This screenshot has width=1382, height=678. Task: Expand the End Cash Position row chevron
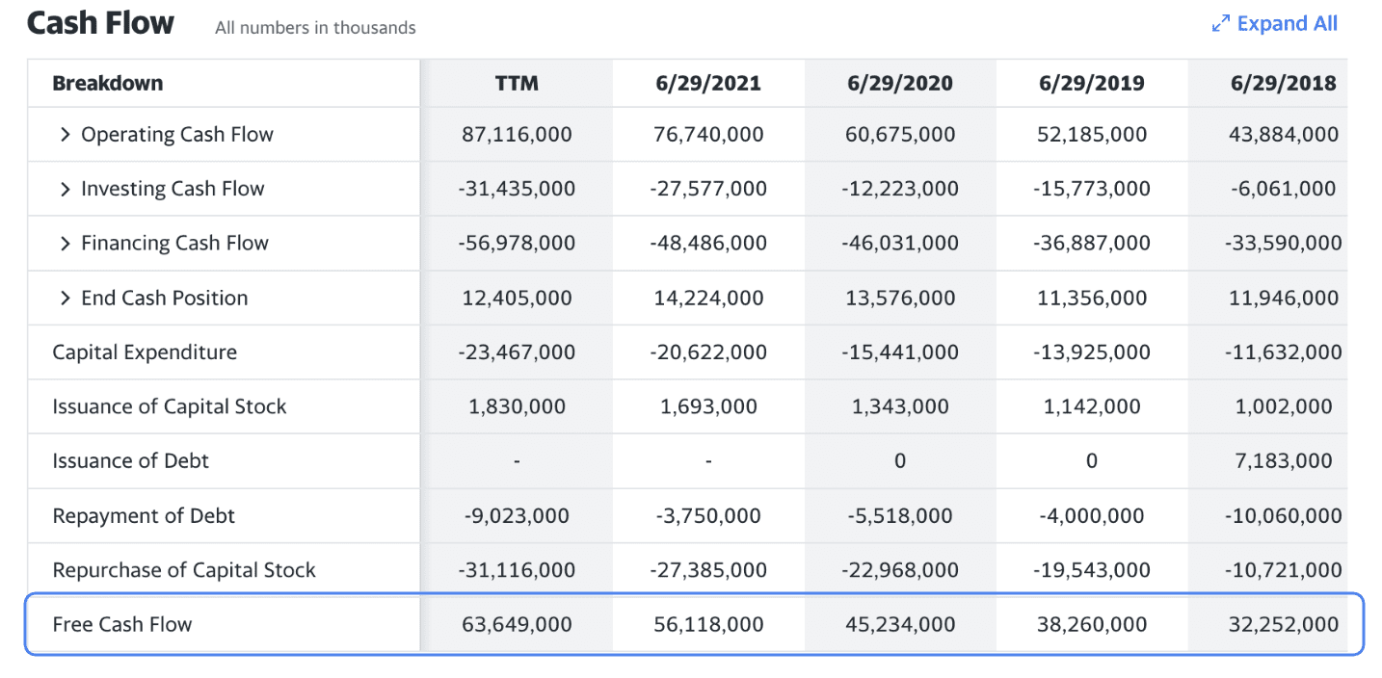tap(66, 299)
